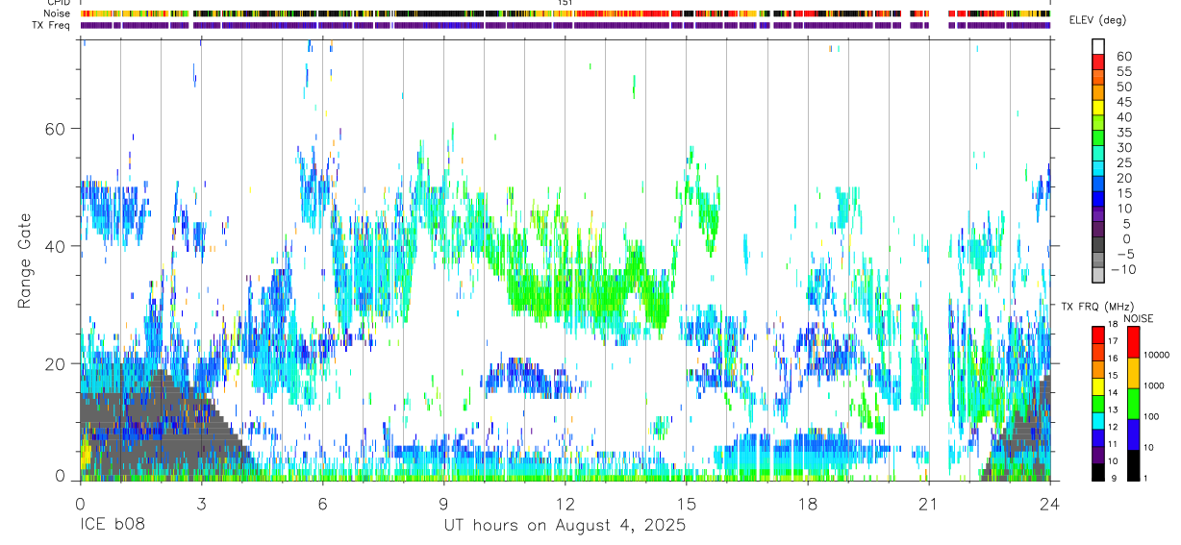Click the TX Freq row label above the plot

tap(52, 25)
